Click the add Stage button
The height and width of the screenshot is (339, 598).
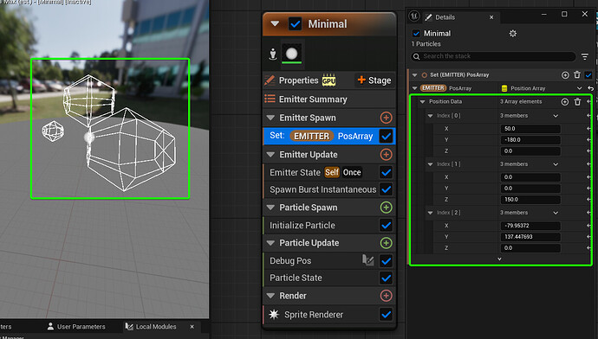[374, 80]
